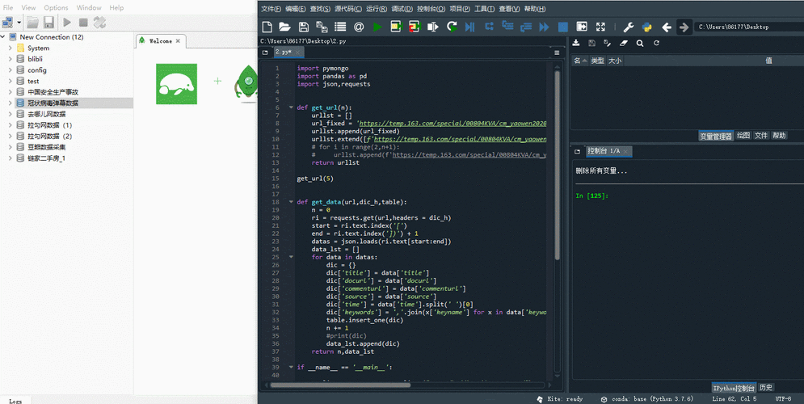The width and height of the screenshot is (804, 404).
Task: Open the View menu in Robo 3T
Action: point(29,8)
